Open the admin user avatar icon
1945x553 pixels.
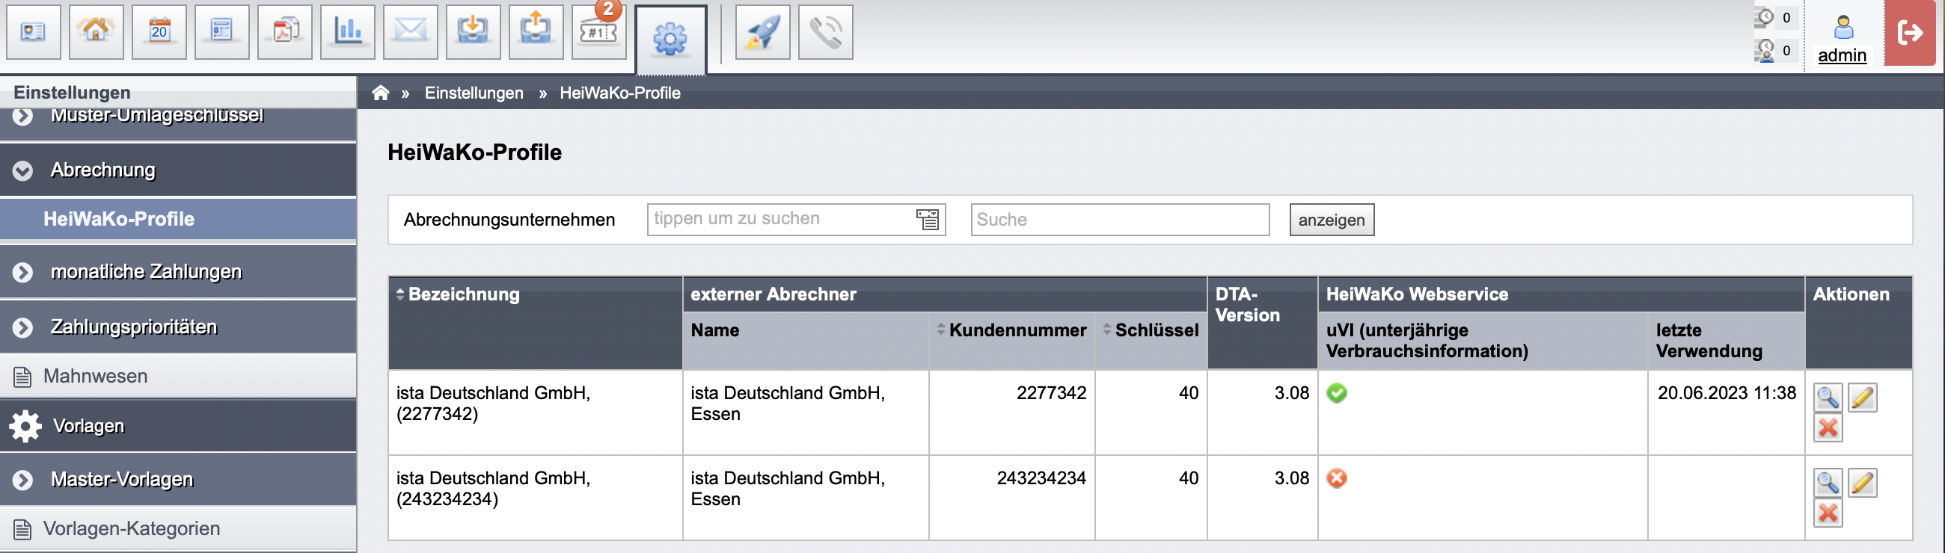pos(1843,27)
